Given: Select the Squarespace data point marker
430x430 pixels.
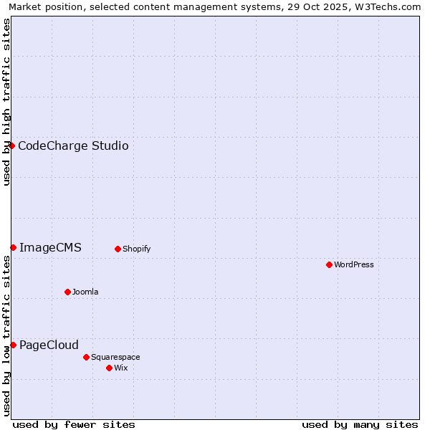Looking at the screenshot, I should [x=86, y=357].
